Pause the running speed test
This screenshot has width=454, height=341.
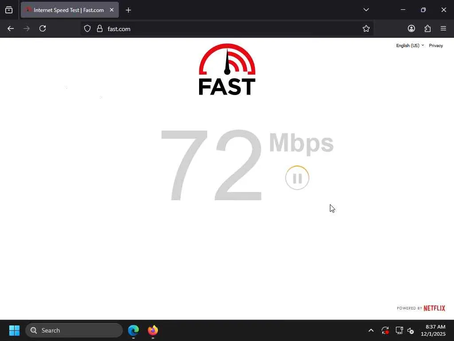pos(297,178)
